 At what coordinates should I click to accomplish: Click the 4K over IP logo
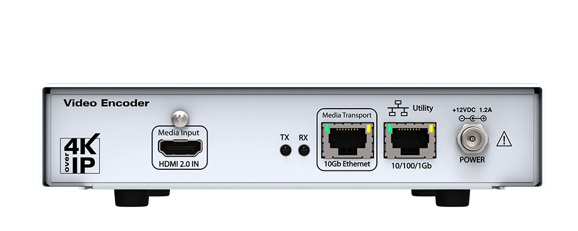click(x=80, y=153)
